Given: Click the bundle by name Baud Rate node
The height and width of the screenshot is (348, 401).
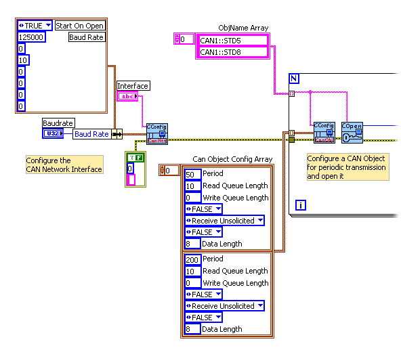Looking at the screenshot, I should tap(98, 134).
